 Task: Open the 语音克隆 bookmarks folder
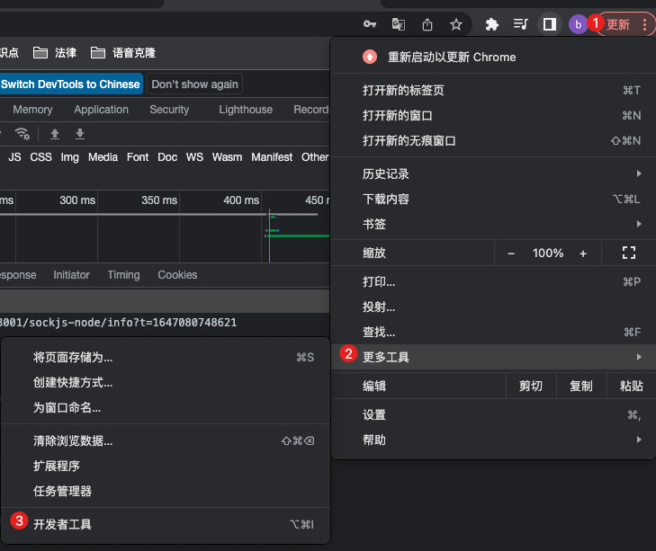123,53
